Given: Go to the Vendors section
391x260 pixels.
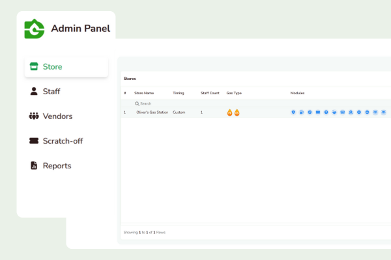Looking at the screenshot, I should (x=57, y=116).
